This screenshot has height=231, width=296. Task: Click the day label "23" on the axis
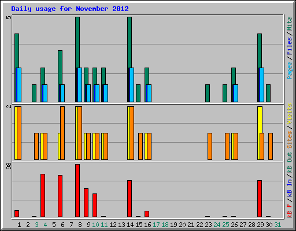208,225
